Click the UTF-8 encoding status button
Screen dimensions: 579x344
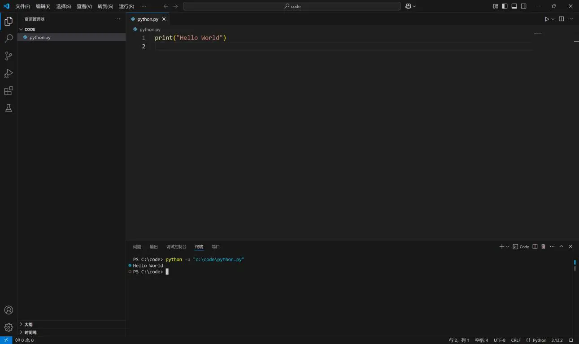pos(499,340)
